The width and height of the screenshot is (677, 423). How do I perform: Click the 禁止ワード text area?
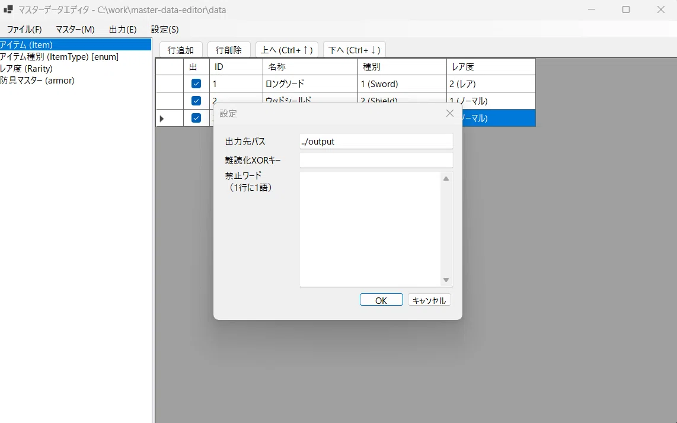click(x=370, y=229)
